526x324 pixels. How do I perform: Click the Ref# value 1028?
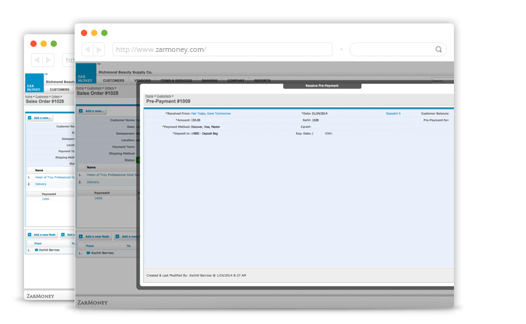pos(315,120)
